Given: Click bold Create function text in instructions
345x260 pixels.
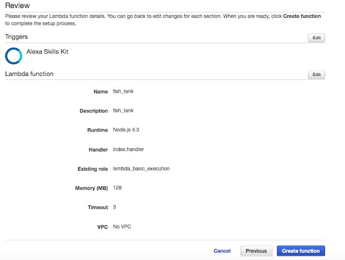Looking at the screenshot, I should tap(302, 16).
